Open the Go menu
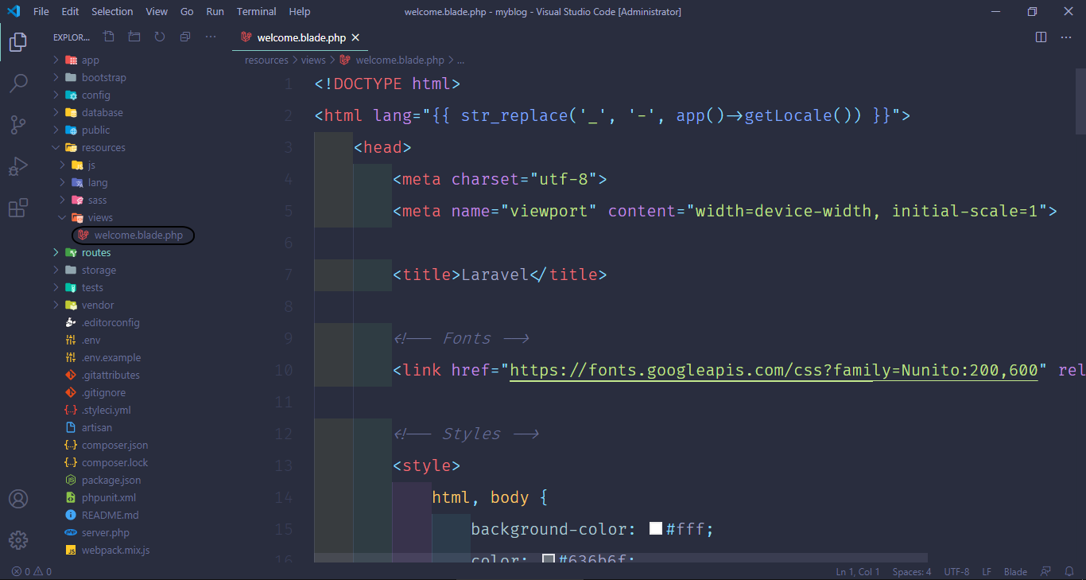Image resolution: width=1086 pixels, height=580 pixels. [187, 11]
